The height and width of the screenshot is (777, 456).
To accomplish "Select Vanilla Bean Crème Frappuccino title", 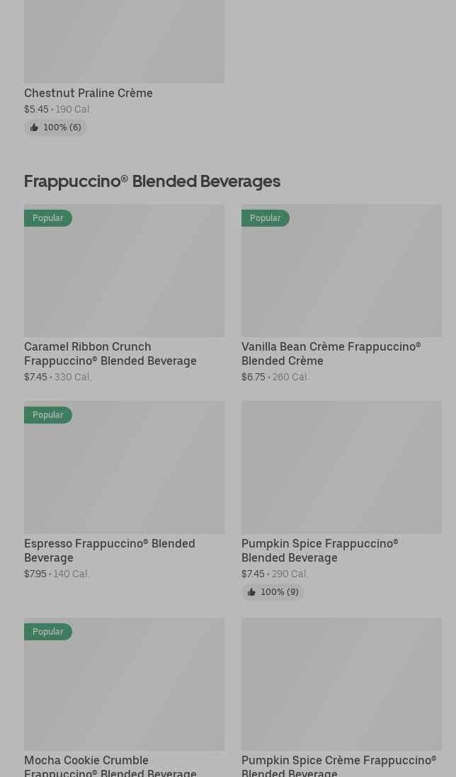I will [x=331, y=353].
